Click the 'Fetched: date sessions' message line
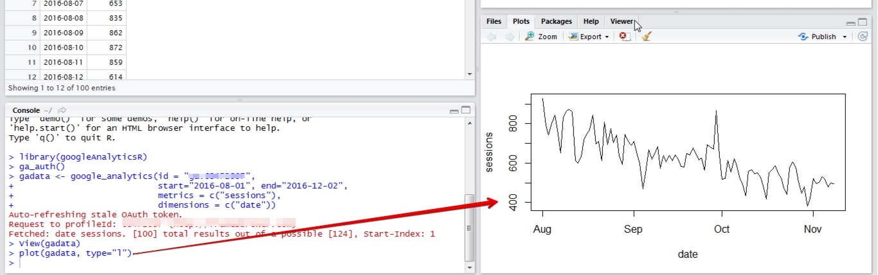Screen dimensions: 878x275 pyautogui.click(x=222, y=234)
